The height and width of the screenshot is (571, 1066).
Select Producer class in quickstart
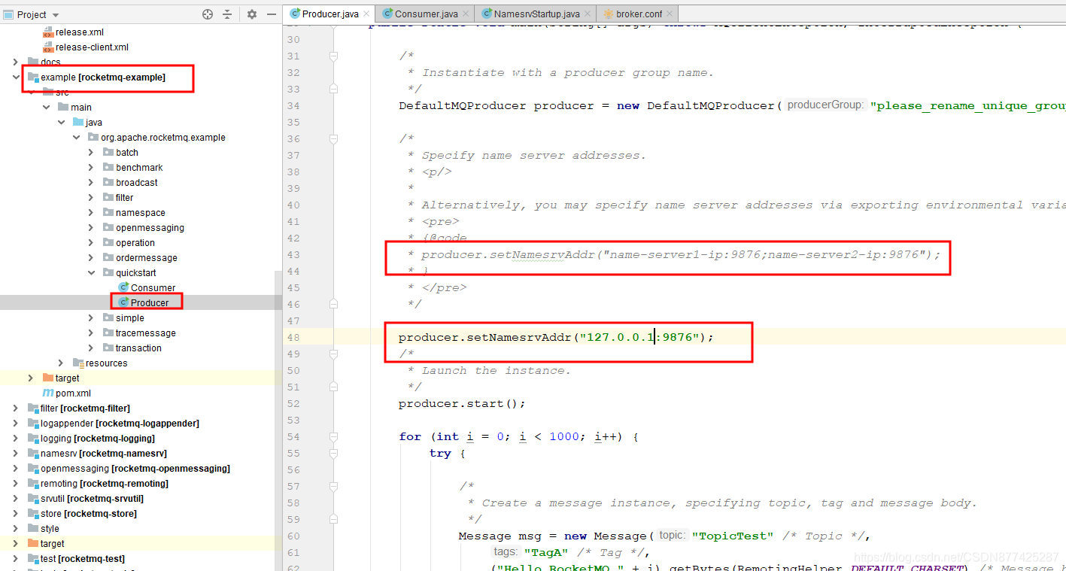click(x=150, y=302)
